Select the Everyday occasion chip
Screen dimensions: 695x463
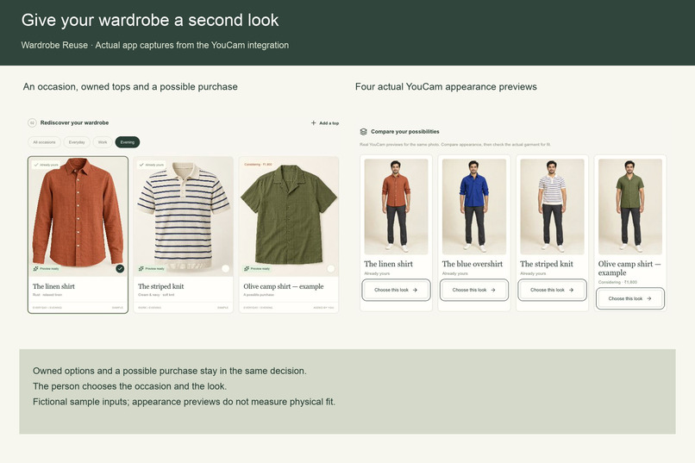pos(77,142)
